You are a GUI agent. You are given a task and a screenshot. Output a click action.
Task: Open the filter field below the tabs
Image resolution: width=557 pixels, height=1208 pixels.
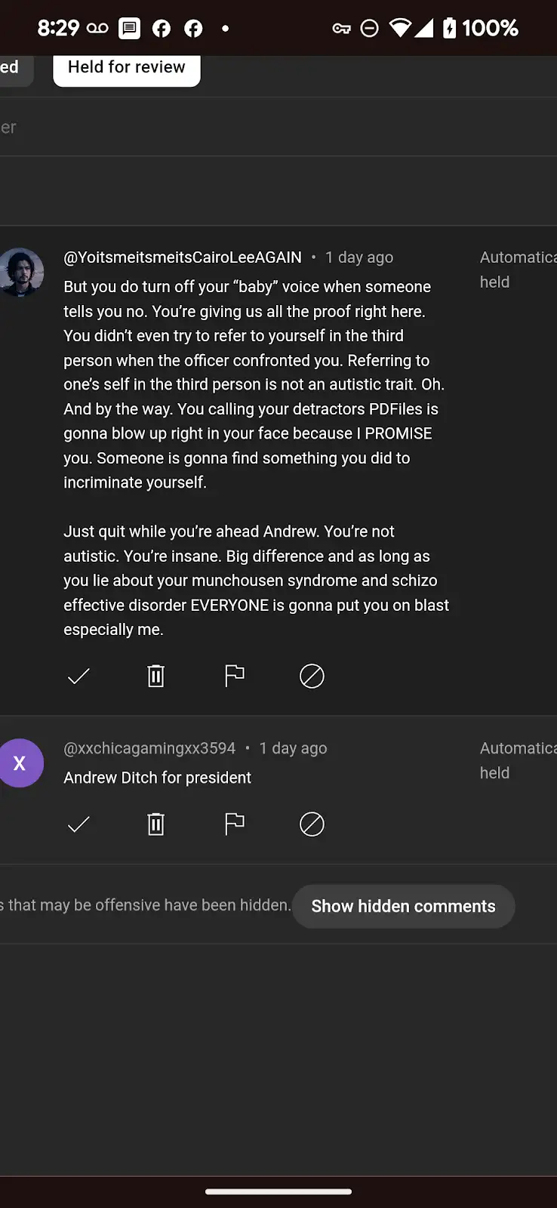(x=278, y=127)
